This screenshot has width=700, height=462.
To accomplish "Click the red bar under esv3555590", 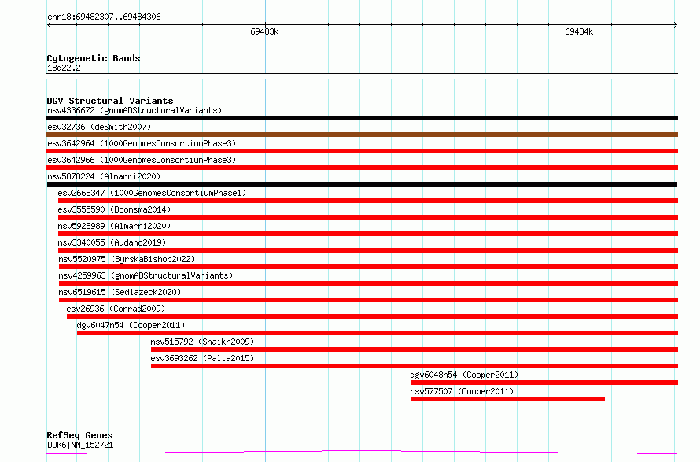I will point(368,217).
